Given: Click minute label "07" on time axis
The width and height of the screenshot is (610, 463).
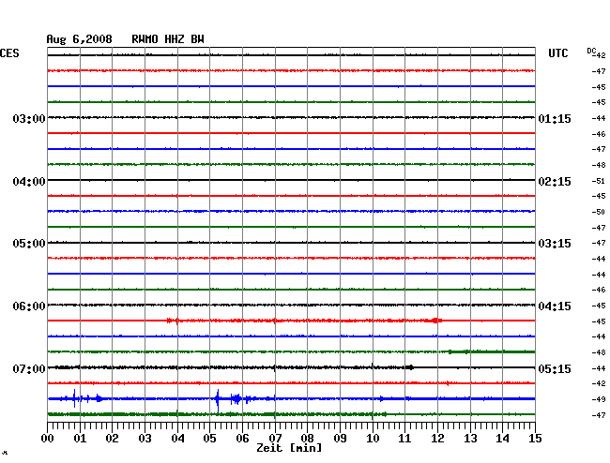Looking at the screenshot, I should click(275, 439).
